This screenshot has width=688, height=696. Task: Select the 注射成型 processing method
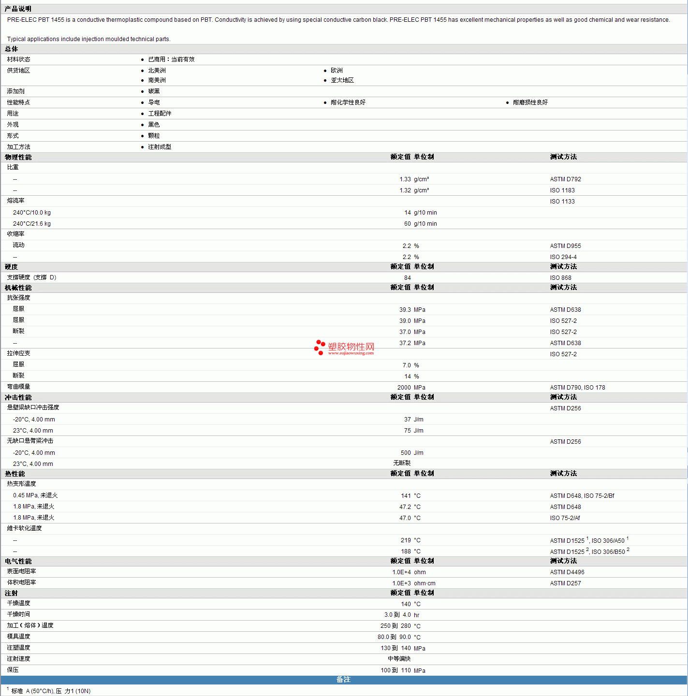tap(160, 147)
